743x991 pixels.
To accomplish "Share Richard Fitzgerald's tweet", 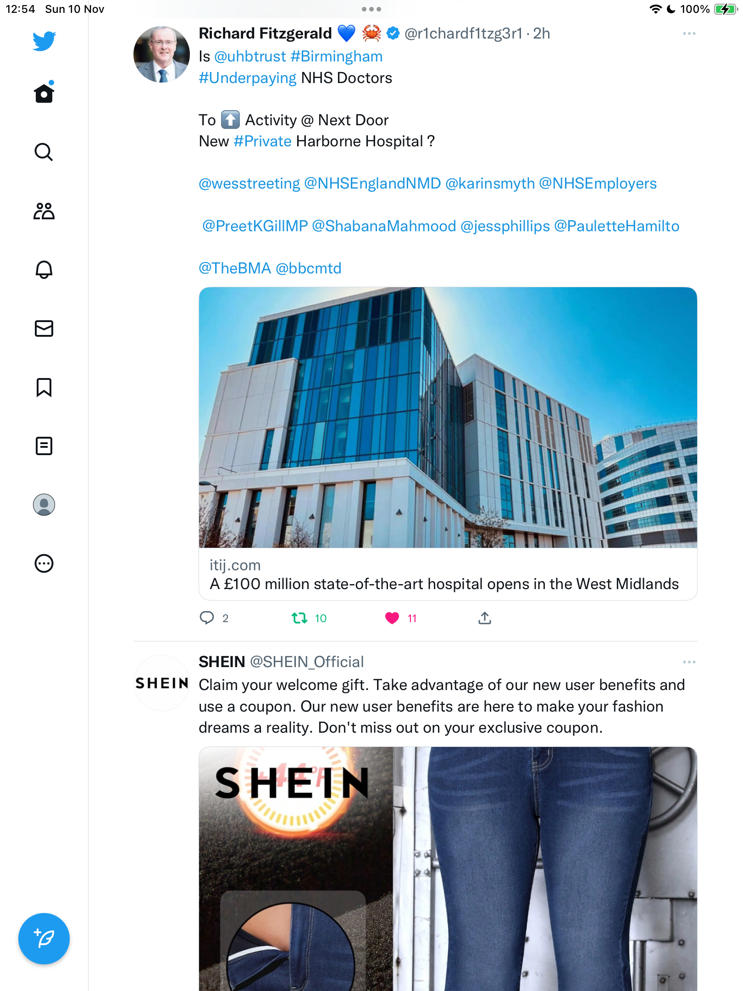I will (485, 618).
